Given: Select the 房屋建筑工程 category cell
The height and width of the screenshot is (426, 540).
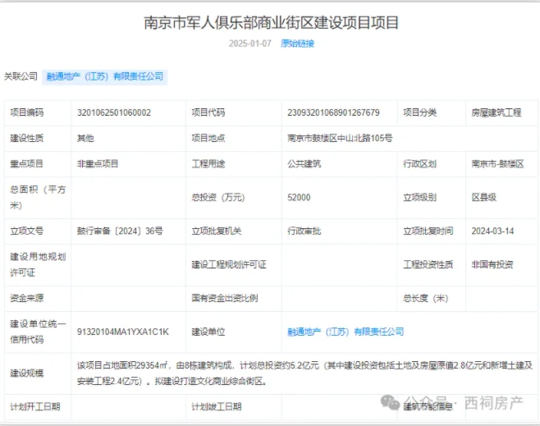Looking at the screenshot, I should pyautogui.click(x=496, y=112).
